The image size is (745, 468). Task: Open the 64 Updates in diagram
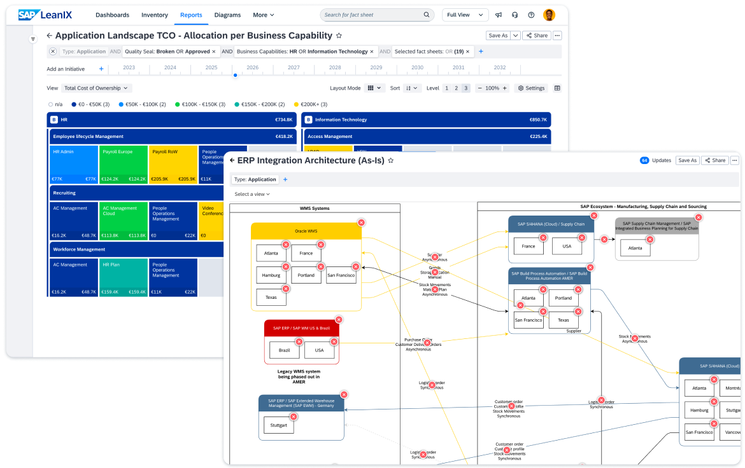tap(655, 160)
